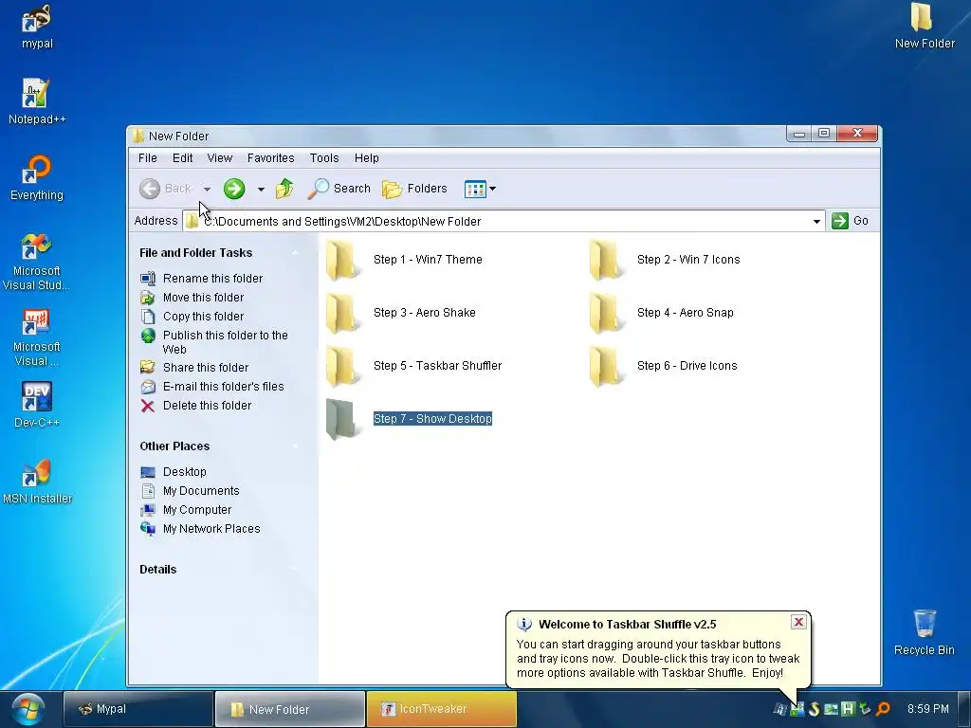This screenshot has width=971, height=728.
Task: Click Delete this folder red X
Action: (x=147, y=406)
